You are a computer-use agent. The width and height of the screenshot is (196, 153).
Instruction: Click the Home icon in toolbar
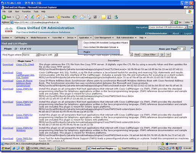[x=38, y=17]
